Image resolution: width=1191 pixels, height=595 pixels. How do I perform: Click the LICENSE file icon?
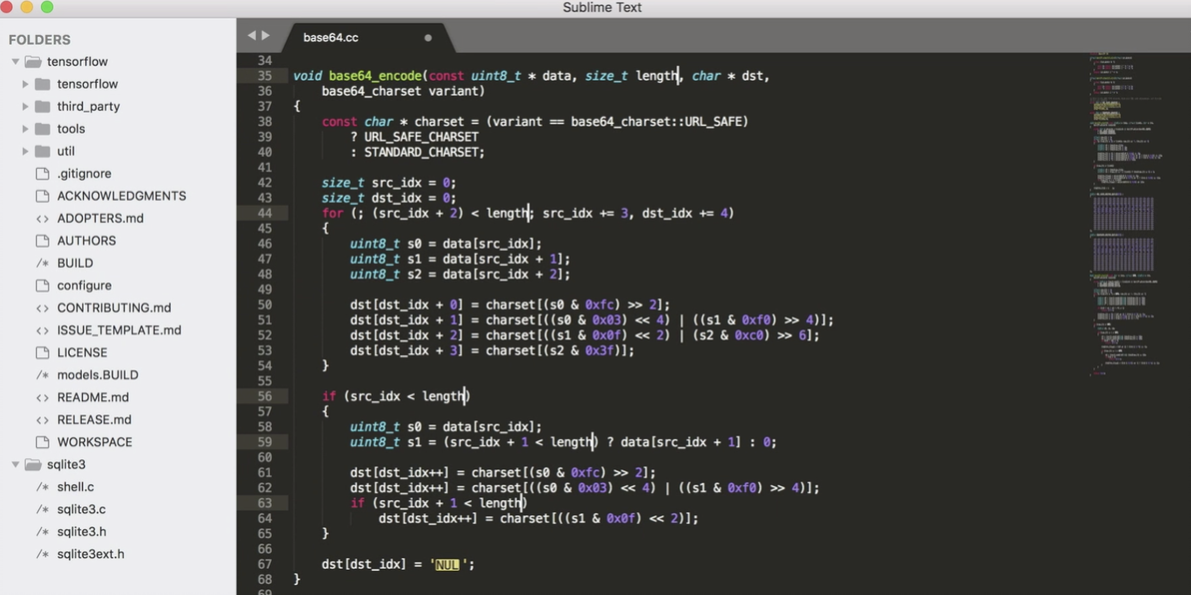click(x=43, y=352)
